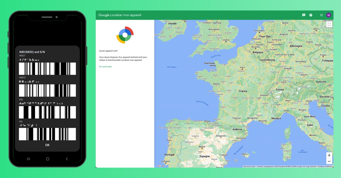Click 'Golfe de Gascogne' sea label
341x178 pixels.
[x=202, y=103]
